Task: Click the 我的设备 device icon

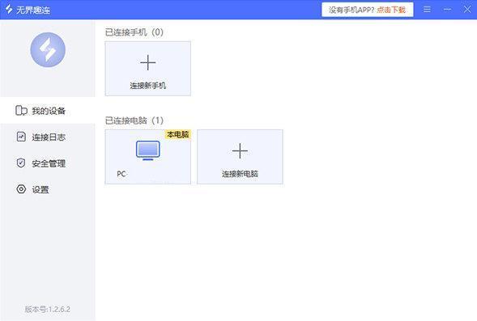Action: 21,111
